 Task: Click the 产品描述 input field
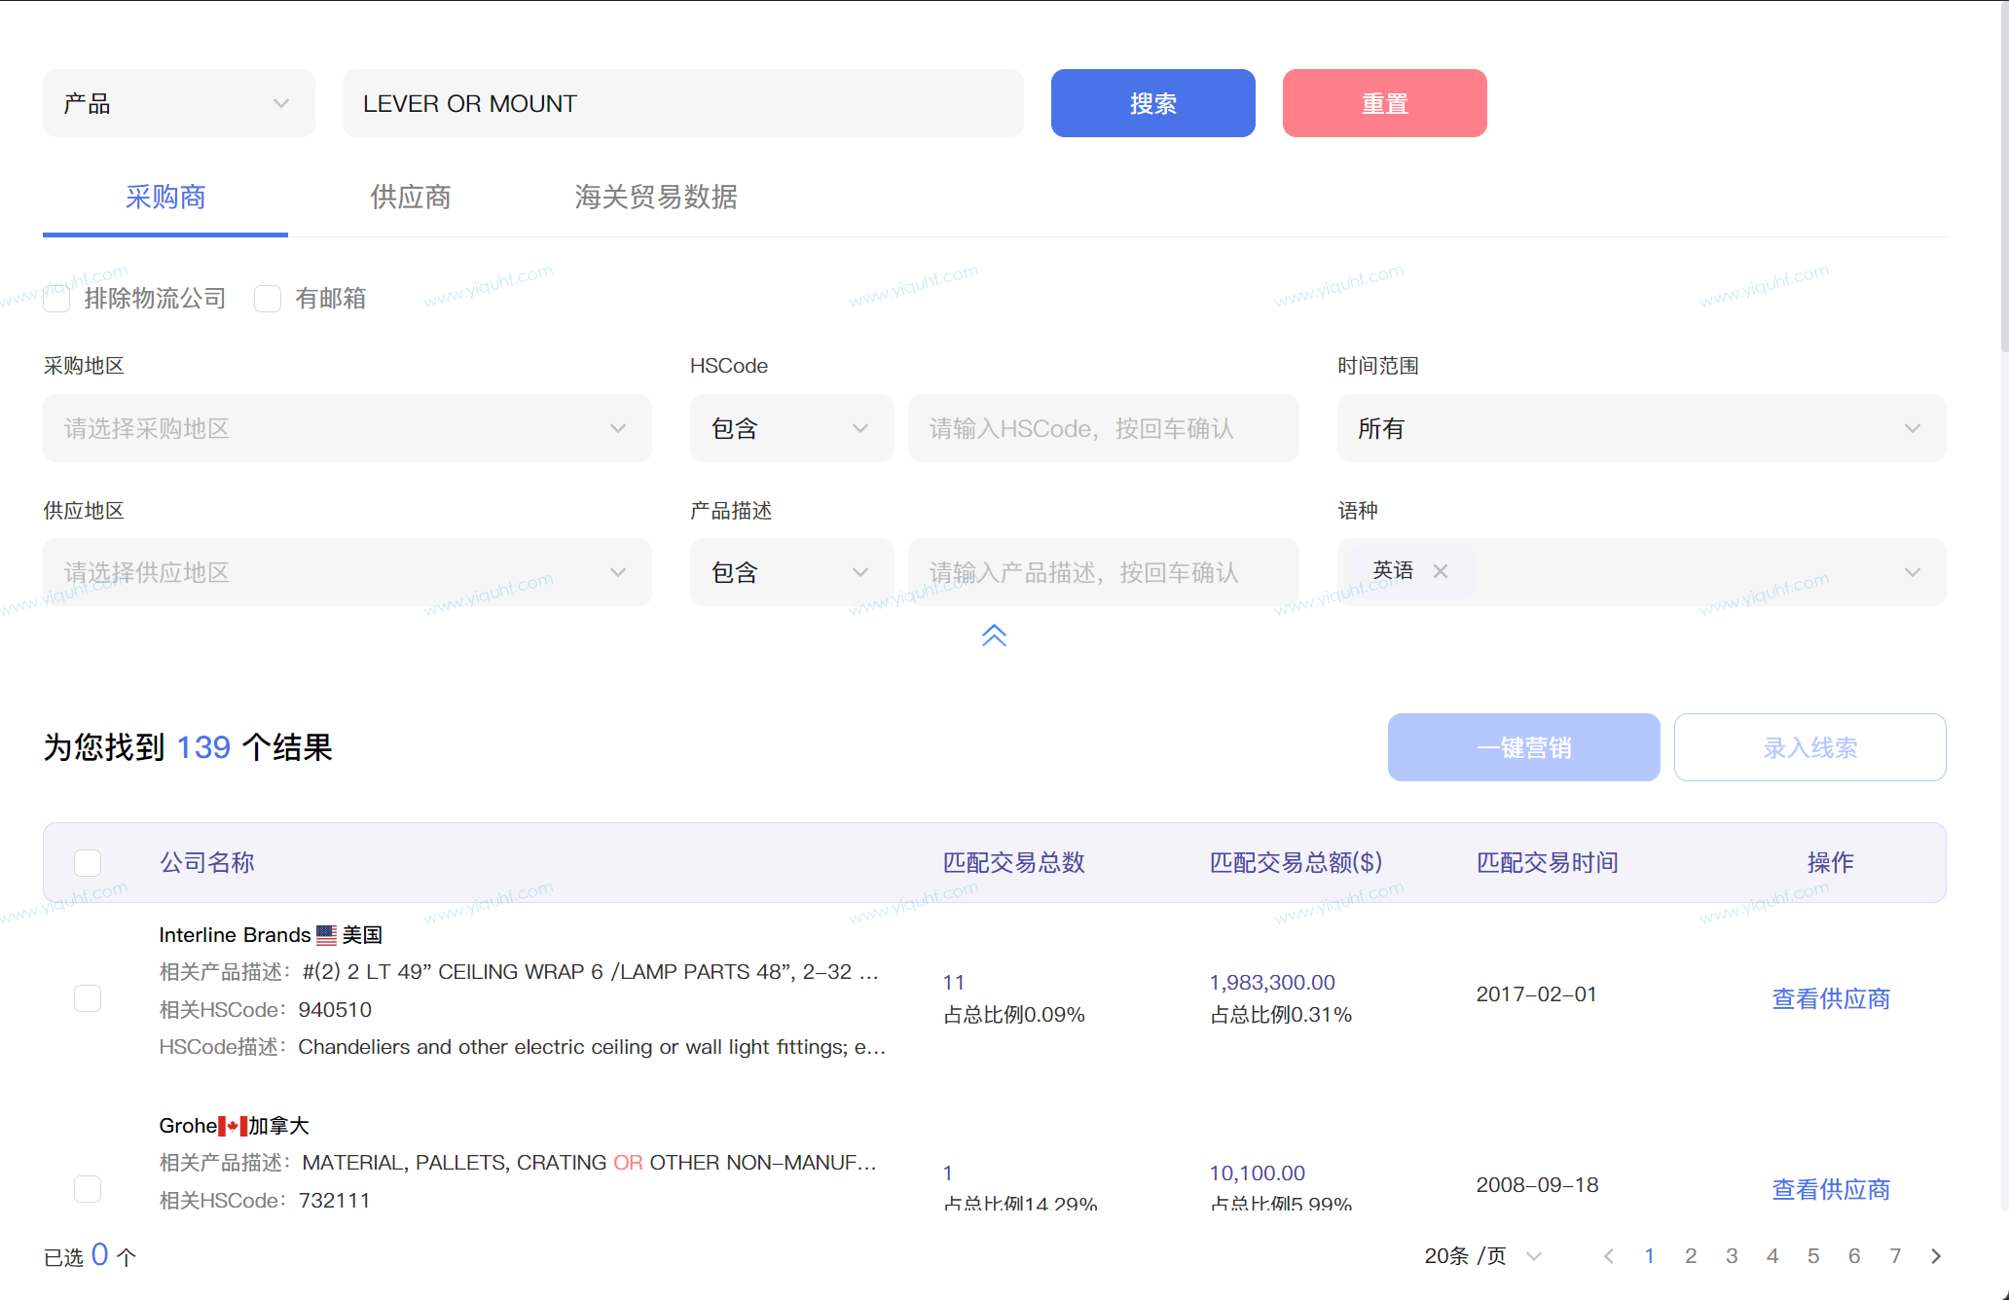pos(1104,572)
